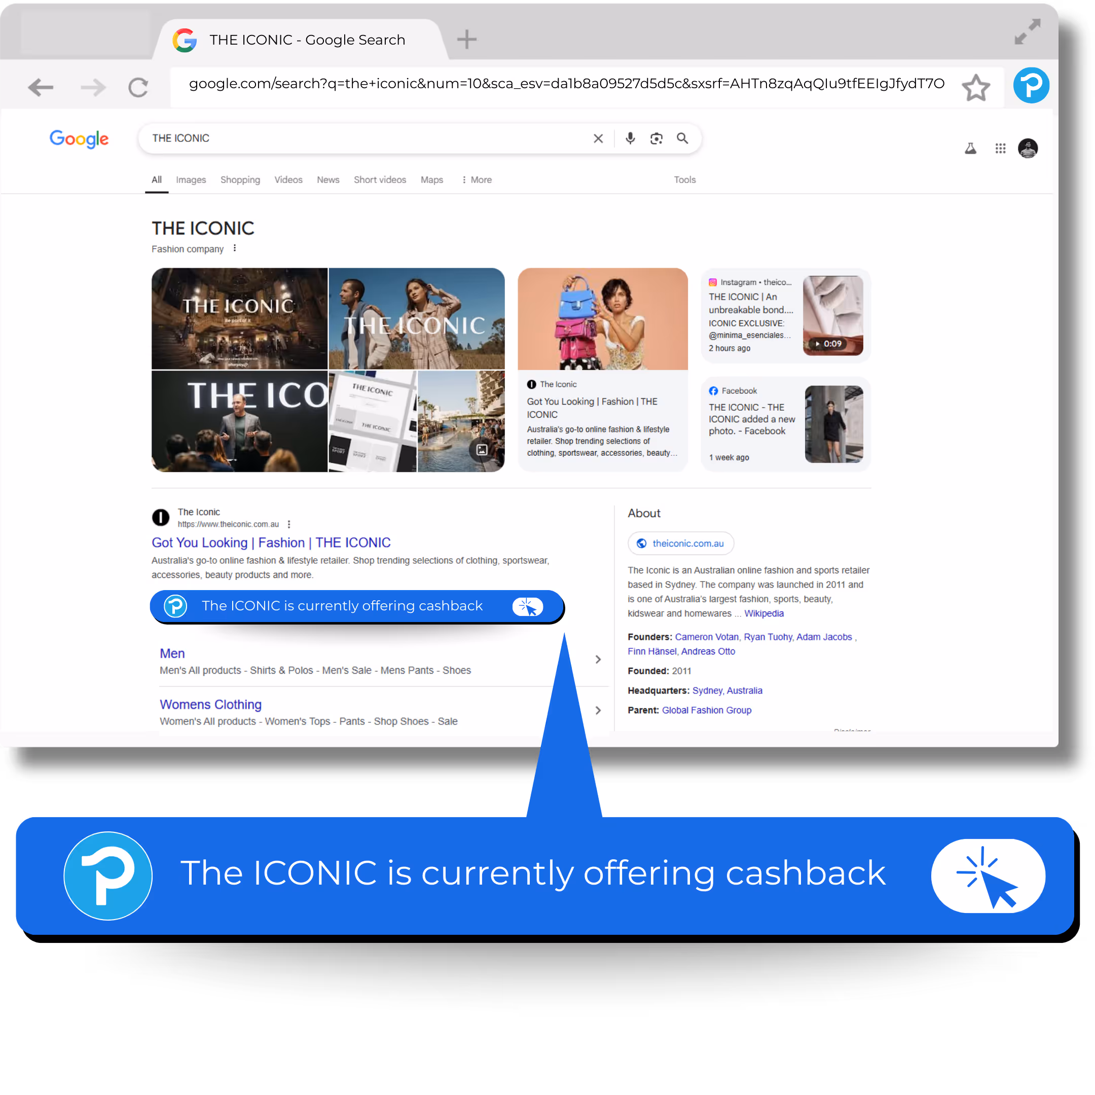This screenshot has width=1095, height=1095.
Task: Open theater event THE ICONIC image
Action: (x=239, y=318)
